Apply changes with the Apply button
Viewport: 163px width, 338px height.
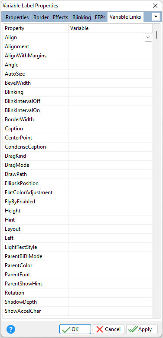point(142,329)
